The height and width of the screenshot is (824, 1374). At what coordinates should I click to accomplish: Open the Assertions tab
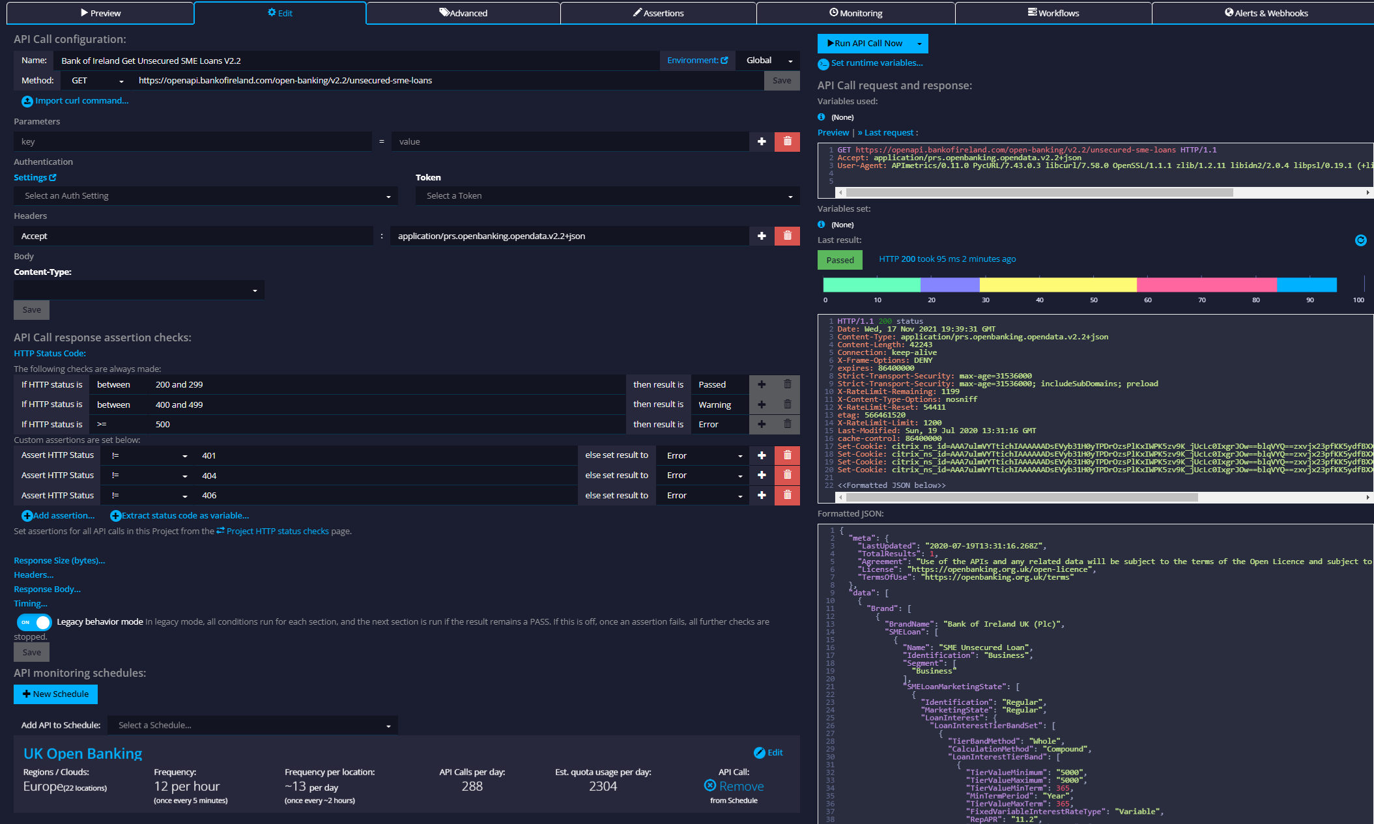[658, 13]
